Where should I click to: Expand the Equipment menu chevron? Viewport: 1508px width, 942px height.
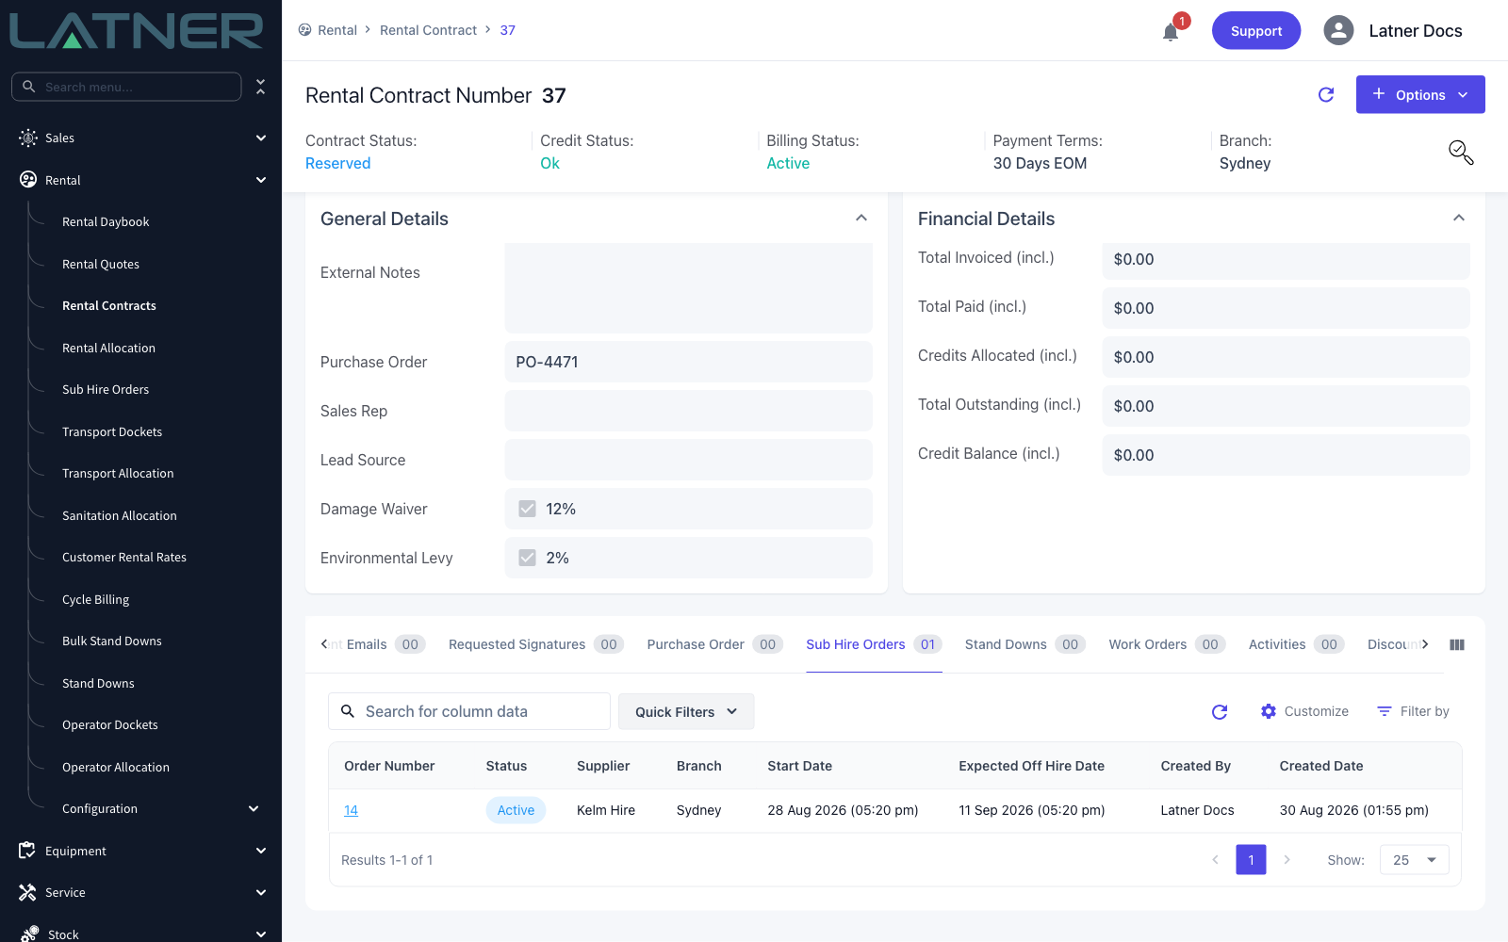tap(261, 851)
